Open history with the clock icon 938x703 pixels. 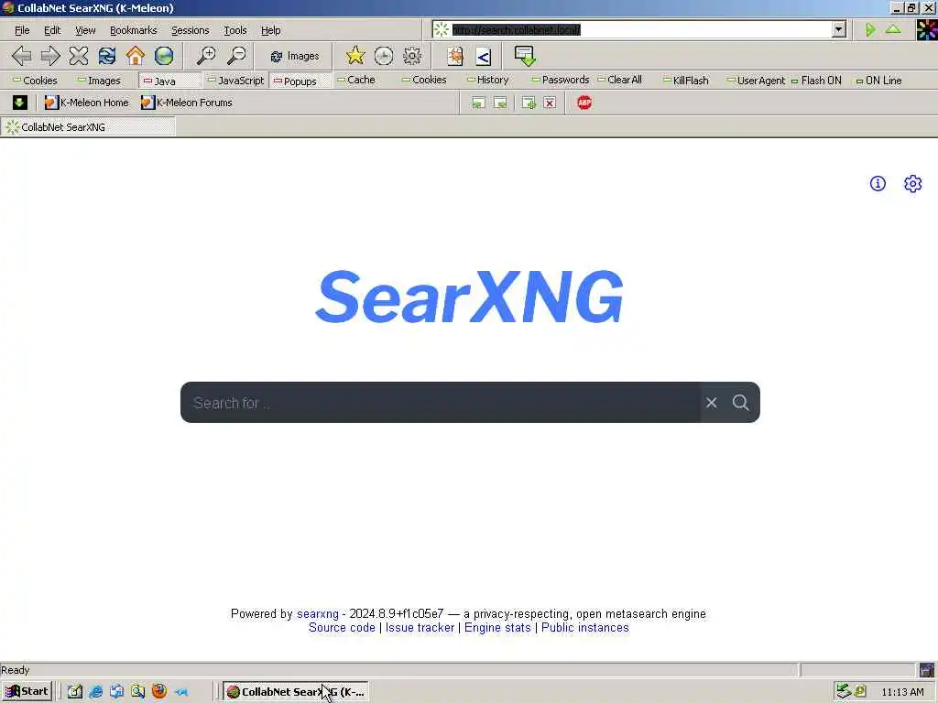point(384,56)
